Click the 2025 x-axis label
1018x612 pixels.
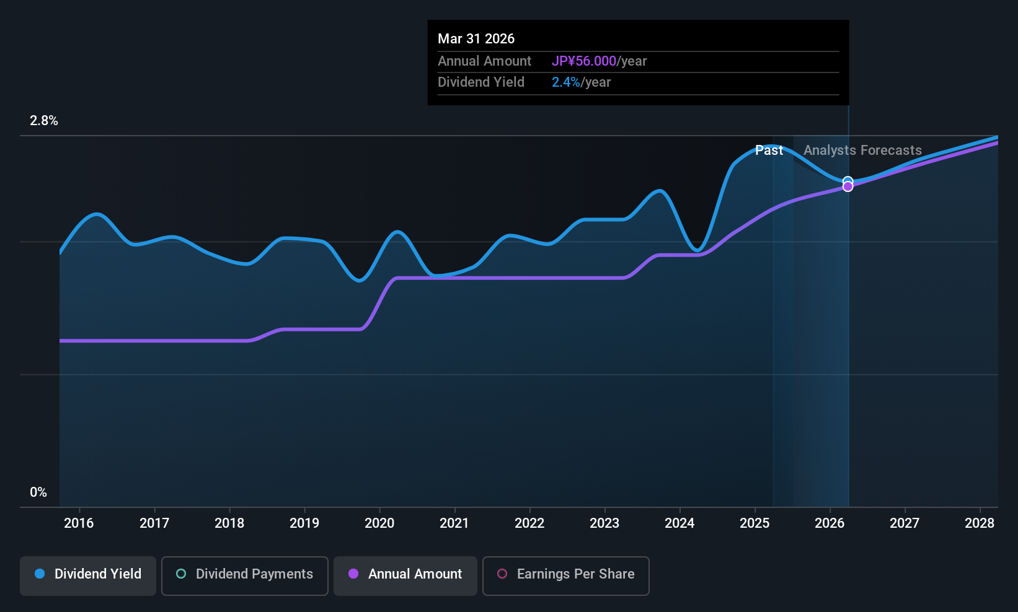pyautogui.click(x=755, y=523)
